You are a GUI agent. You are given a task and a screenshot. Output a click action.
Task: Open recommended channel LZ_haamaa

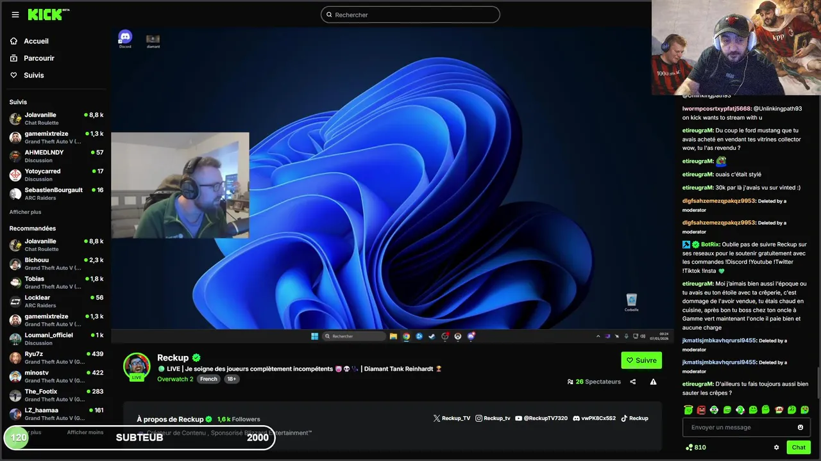(x=56, y=414)
